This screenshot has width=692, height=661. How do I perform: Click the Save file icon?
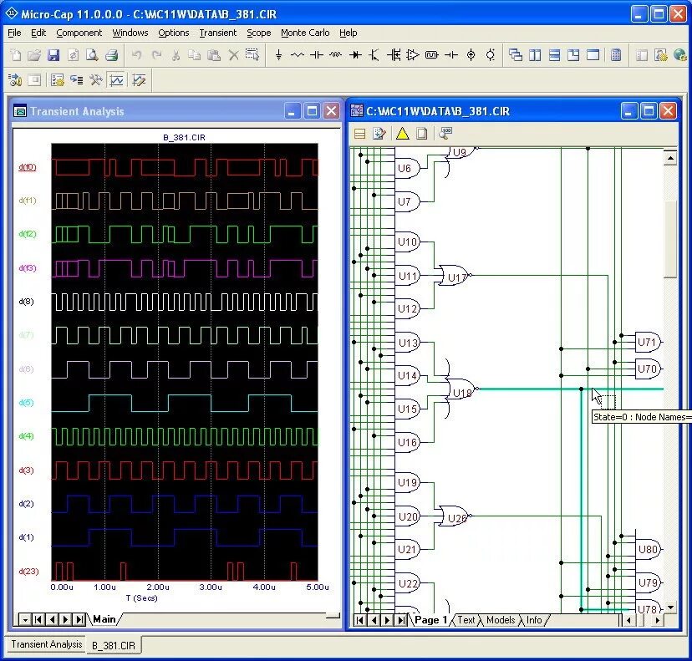53,55
